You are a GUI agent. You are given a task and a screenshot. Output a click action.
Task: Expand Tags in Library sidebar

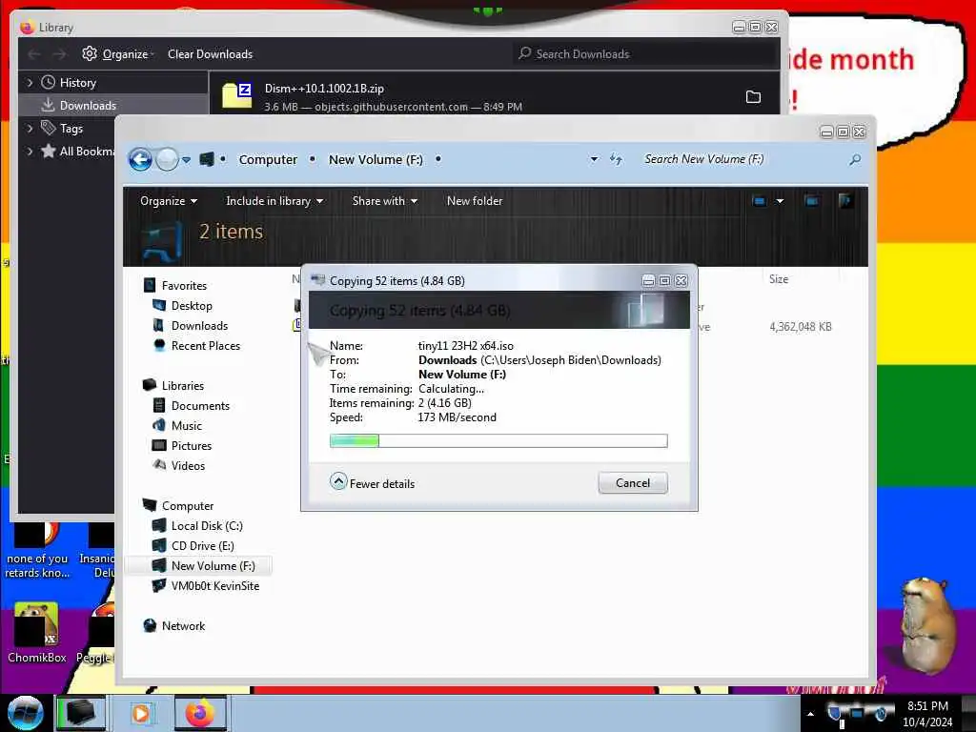click(x=30, y=129)
